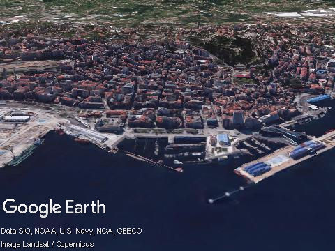Select the large blue-roofed building at the right waterfront
This screenshot has height=251, width=335.
click(x=319, y=99)
